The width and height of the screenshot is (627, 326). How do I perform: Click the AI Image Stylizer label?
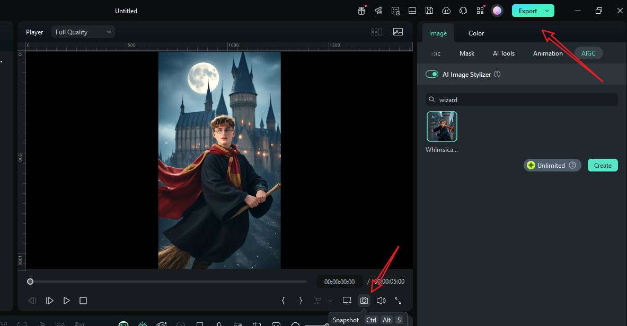coord(466,74)
